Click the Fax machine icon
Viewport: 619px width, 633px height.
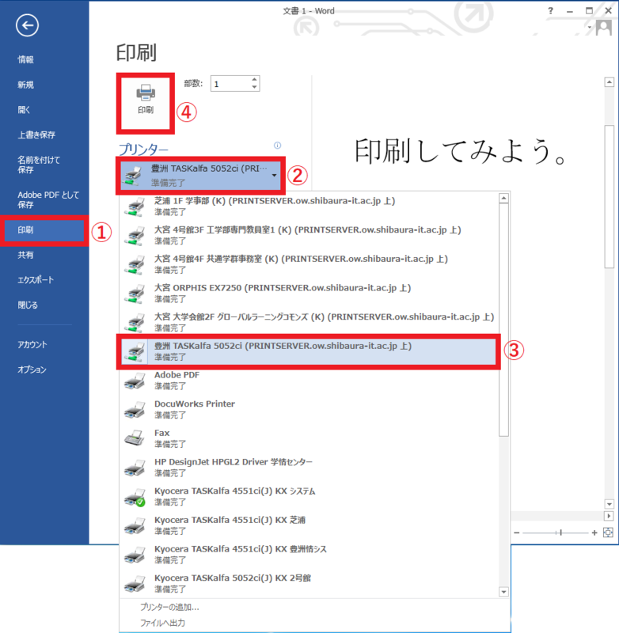(135, 438)
